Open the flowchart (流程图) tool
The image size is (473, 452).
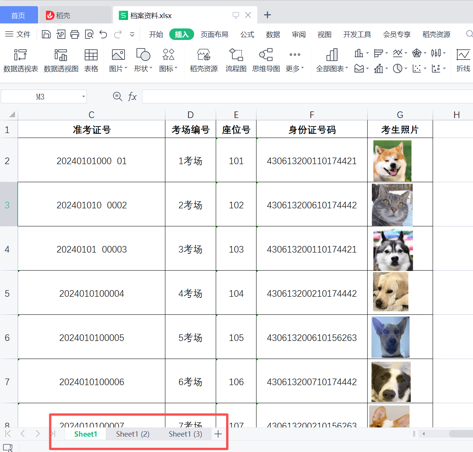coord(236,56)
